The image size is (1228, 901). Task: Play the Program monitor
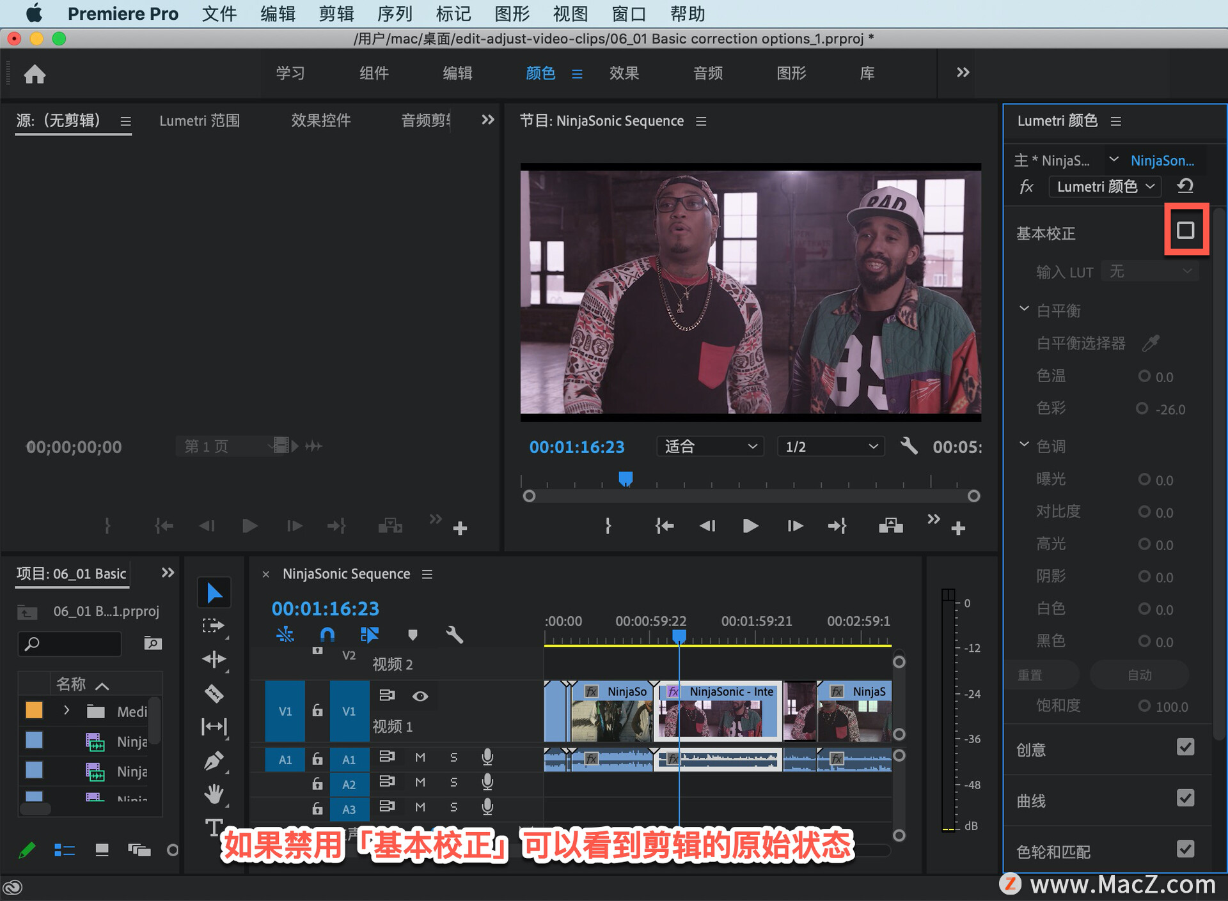click(x=750, y=526)
